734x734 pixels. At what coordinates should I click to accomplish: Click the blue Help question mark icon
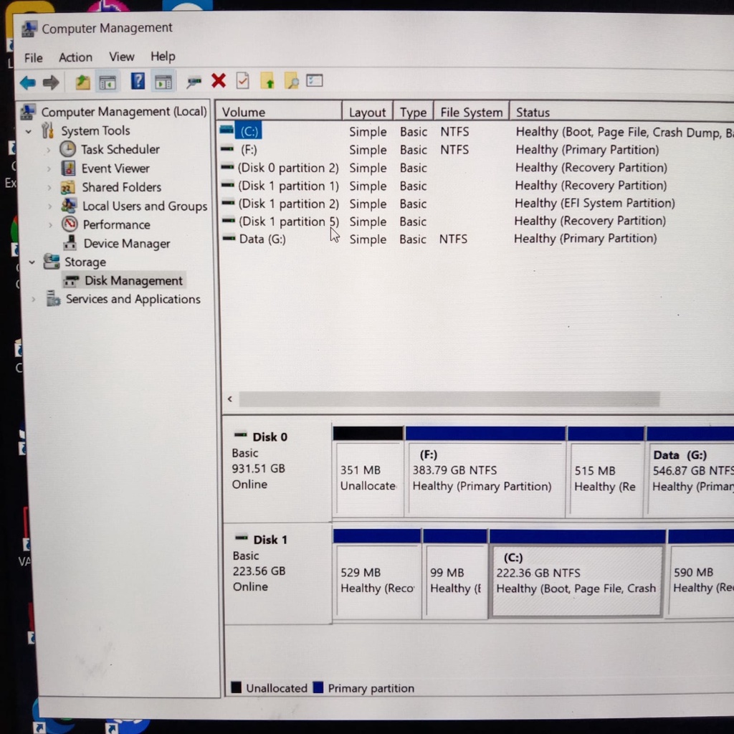click(138, 82)
